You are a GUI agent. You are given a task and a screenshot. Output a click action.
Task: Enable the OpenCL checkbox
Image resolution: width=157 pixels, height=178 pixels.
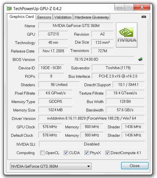tap(42, 153)
